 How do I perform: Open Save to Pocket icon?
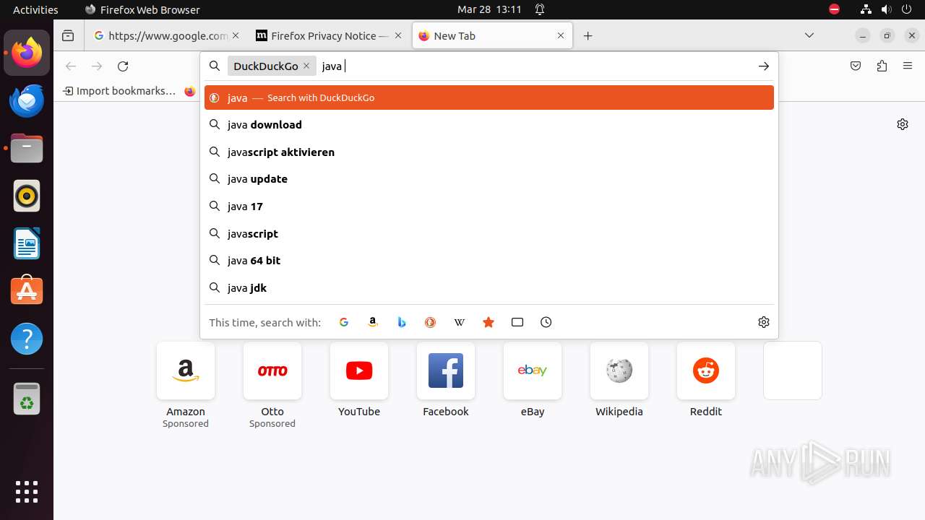tap(856, 66)
